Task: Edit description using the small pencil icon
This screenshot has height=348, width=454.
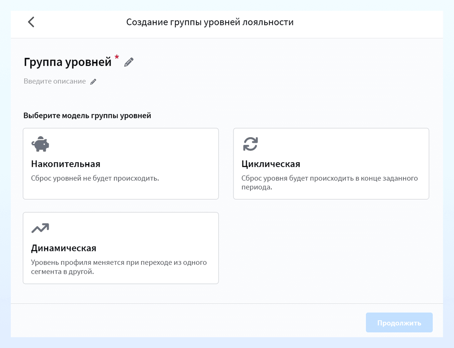Action: 93,82
